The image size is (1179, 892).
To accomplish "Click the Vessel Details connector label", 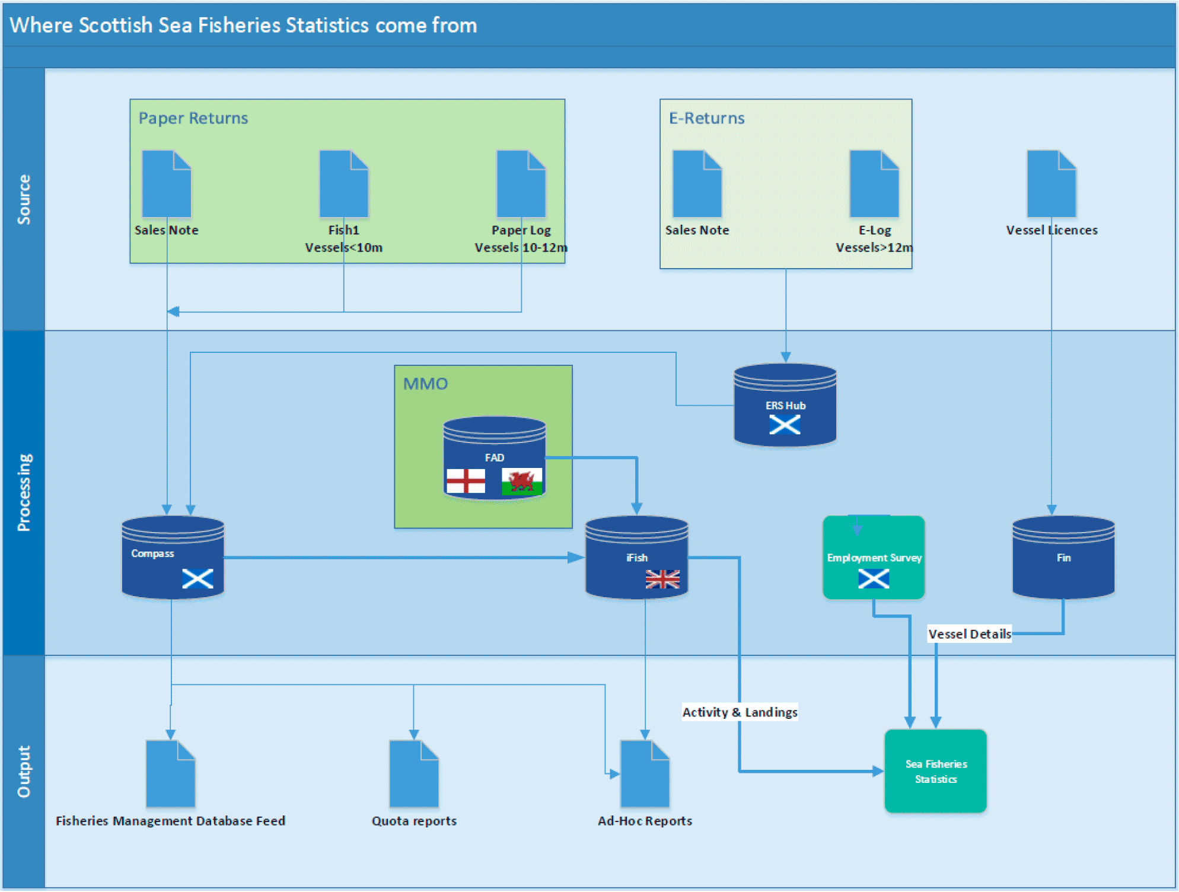I will pos(970,633).
